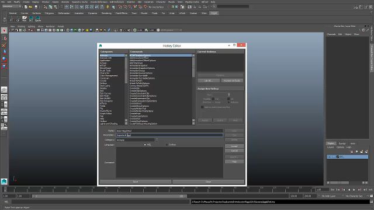Open the Render tab in Layer Editor
Viewport: 374px width, 210px height.
click(342, 143)
